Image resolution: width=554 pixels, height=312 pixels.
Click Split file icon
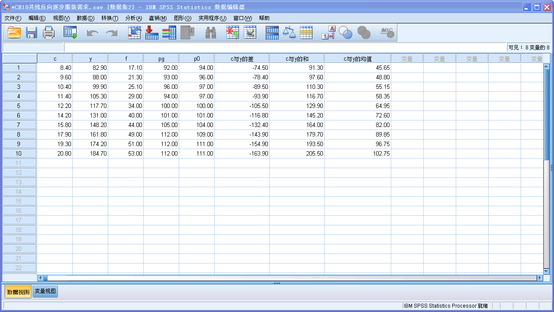[x=272, y=32]
